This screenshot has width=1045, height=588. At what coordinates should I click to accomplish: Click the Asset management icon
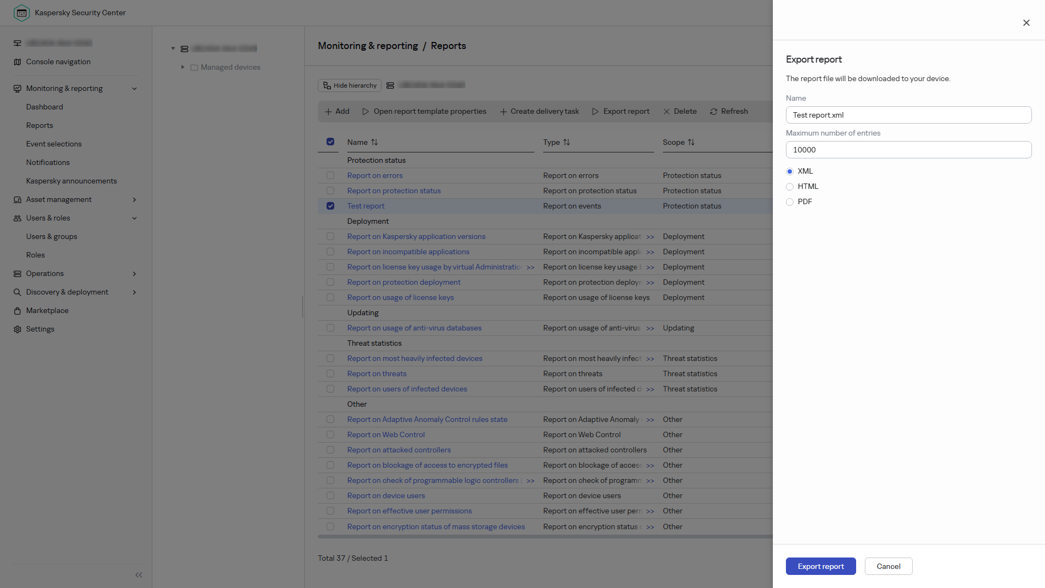coord(17,200)
